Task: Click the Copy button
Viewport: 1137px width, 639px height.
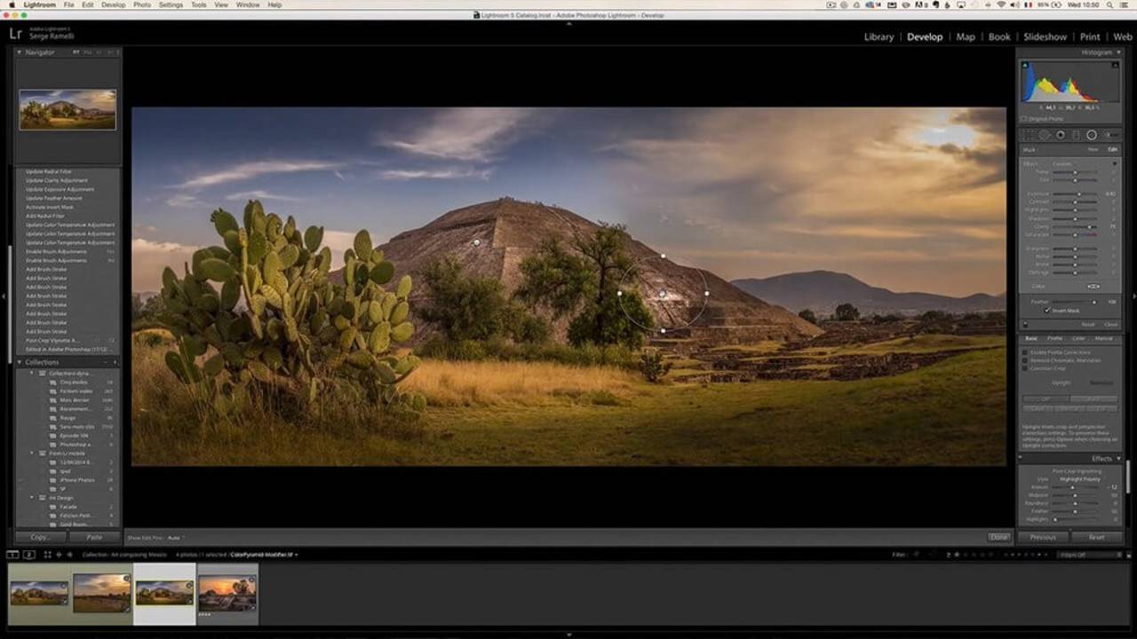Action: click(40, 537)
